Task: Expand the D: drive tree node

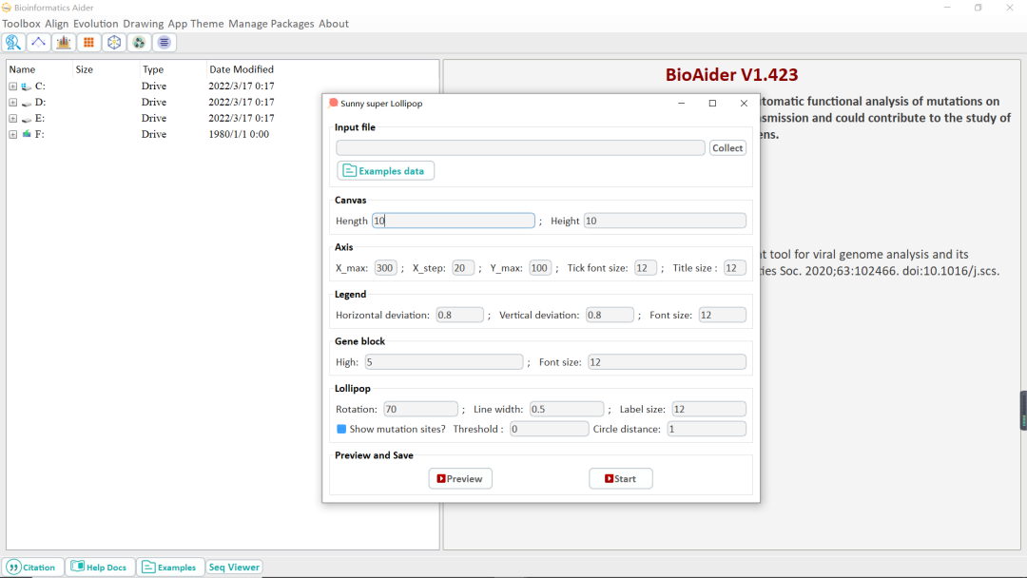Action: 12,102
